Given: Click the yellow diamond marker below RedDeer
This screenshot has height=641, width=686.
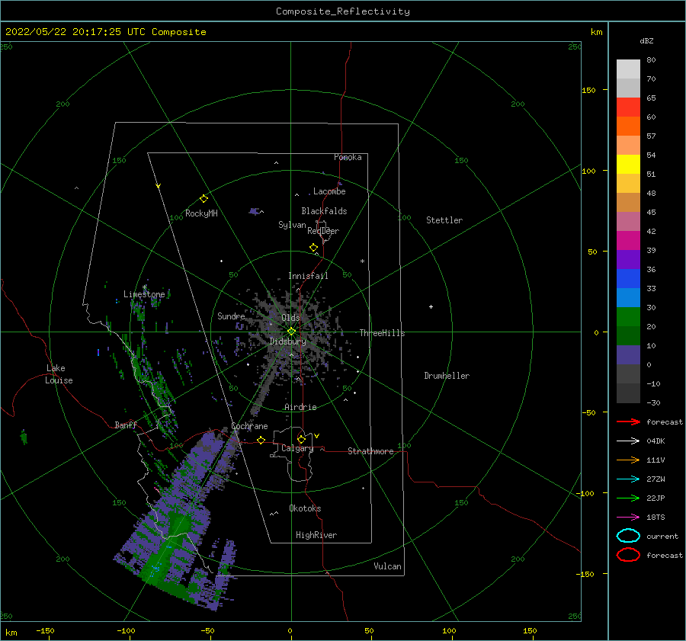Looking at the screenshot, I should point(314,247).
